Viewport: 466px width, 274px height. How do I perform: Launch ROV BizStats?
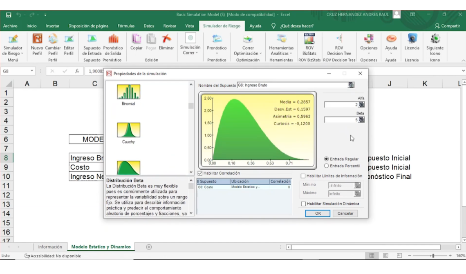(x=309, y=39)
